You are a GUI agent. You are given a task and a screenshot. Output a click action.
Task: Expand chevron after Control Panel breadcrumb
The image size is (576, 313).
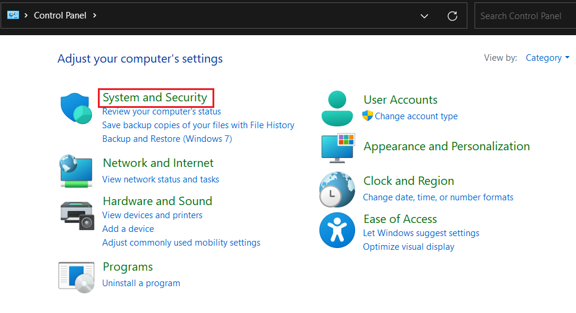click(x=95, y=16)
